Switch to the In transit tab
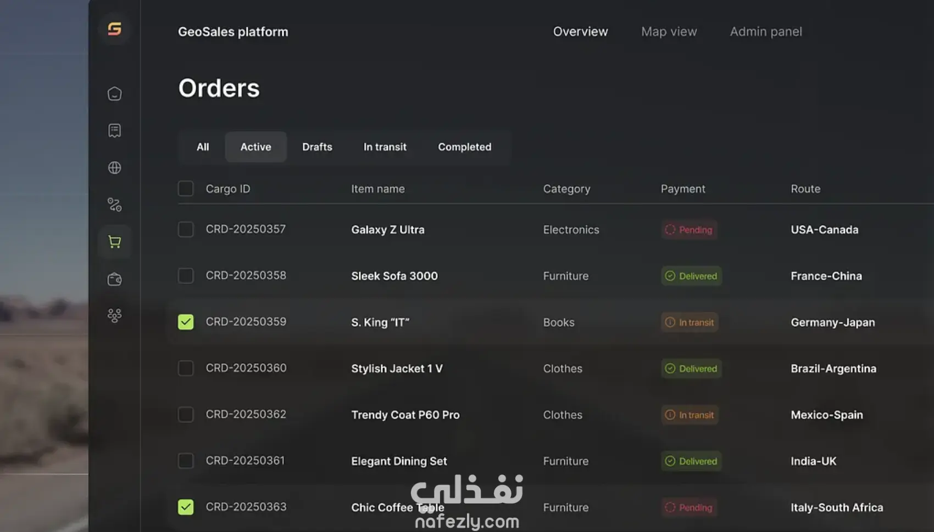934x532 pixels. click(385, 147)
